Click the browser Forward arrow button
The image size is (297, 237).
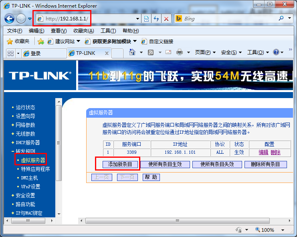21,18
